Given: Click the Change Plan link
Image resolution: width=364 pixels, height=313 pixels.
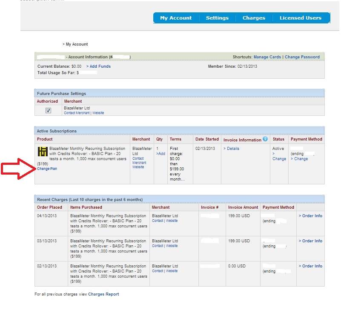Looking at the screenshot, I should [47, 169].
